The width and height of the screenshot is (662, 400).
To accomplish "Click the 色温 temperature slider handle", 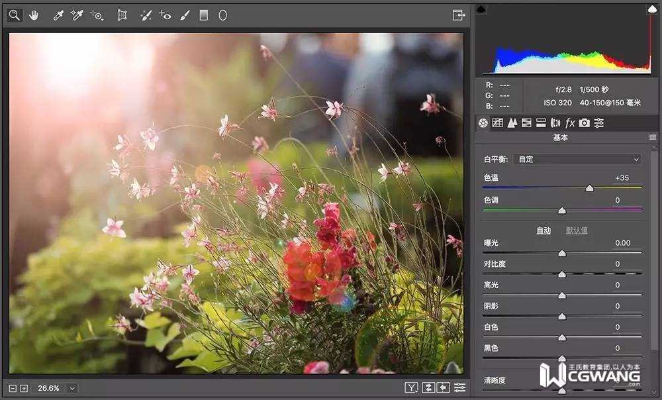I will pyautogui.click(x=589, y=188).
